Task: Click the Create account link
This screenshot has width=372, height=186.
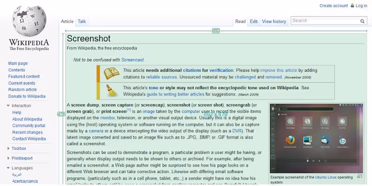Action: pyautogui.click(x=333, y=6)
